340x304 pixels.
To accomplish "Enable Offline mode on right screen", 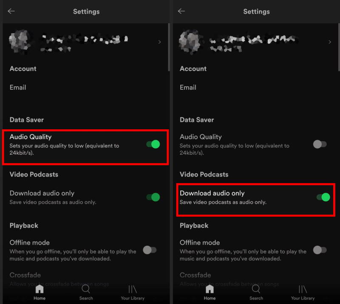I will 320,250.
